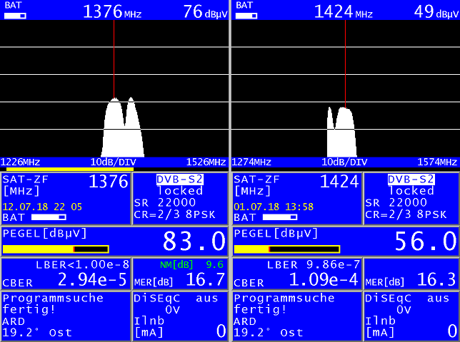Toggle the DiSEqC aus setting below MER 16.3
This screenshot has height=342, width=460.
click(x=411, y=299)
